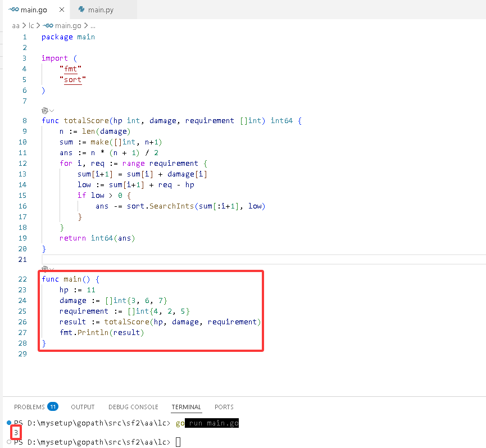The image size is (486, 448).
Task: Click the "sort" import string
Action: point(72,80)
